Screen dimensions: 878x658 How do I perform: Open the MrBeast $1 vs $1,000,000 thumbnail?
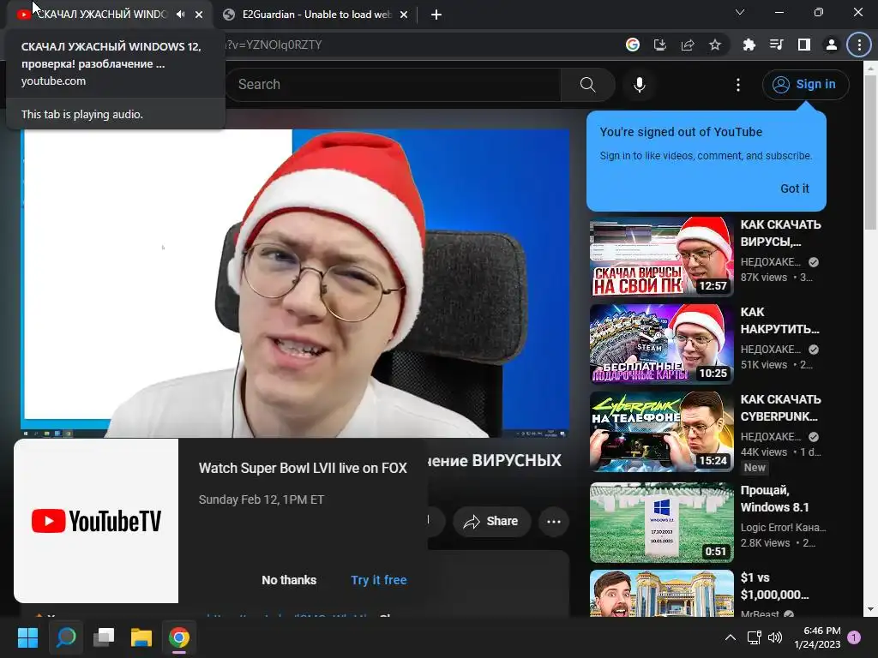(x=661, y=593)
